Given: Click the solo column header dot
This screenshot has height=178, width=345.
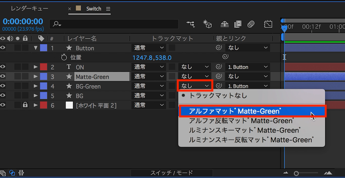Looking at the screenshot, I should click(18, 39).
